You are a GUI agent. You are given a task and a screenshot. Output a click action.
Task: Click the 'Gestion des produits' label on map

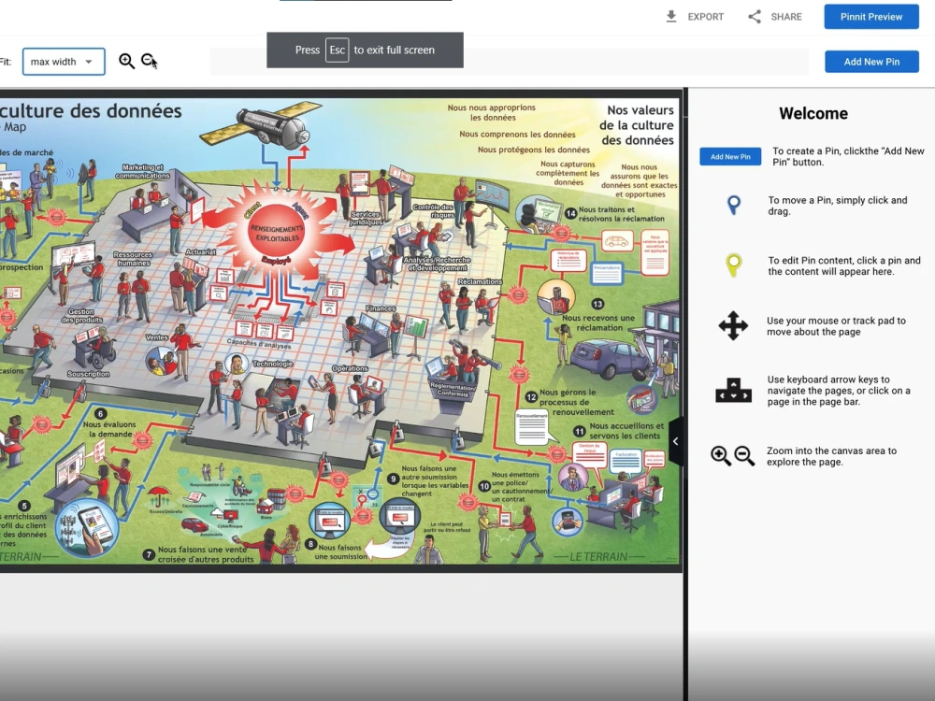point(81,315)
